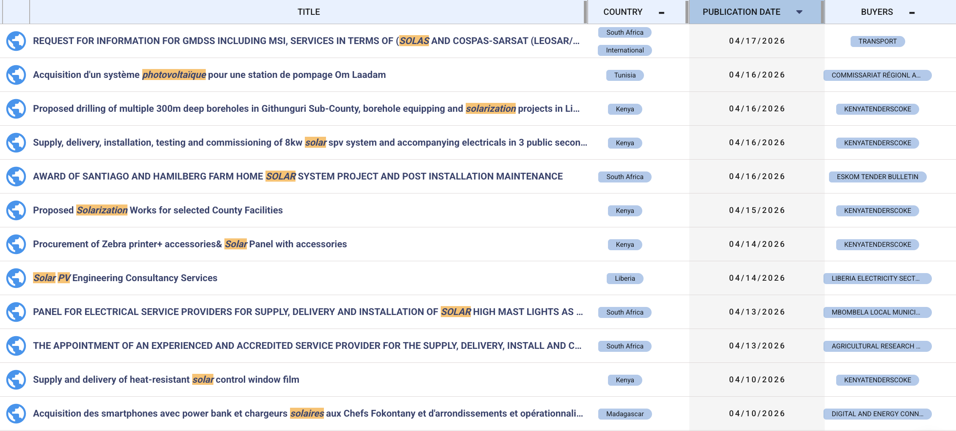Click the Country column header label

tap(623, 12)
